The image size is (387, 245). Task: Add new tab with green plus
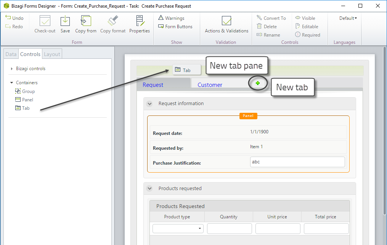coord(258,83)
